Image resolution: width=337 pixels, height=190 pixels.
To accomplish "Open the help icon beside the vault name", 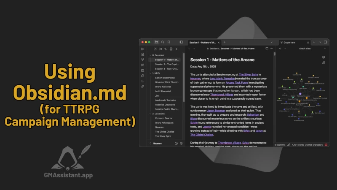I will coord(176,144).
